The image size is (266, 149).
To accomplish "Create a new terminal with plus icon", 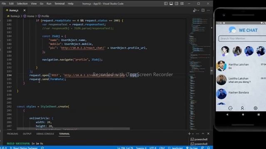I will [190, 134].
